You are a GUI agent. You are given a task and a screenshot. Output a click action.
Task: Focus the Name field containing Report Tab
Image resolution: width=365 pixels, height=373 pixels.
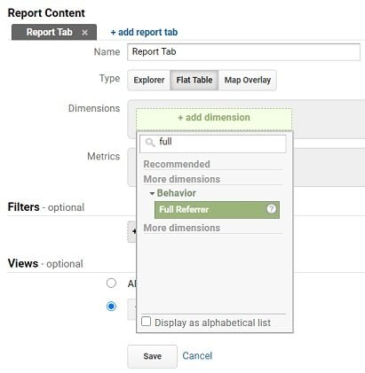[x=243, y=52]
